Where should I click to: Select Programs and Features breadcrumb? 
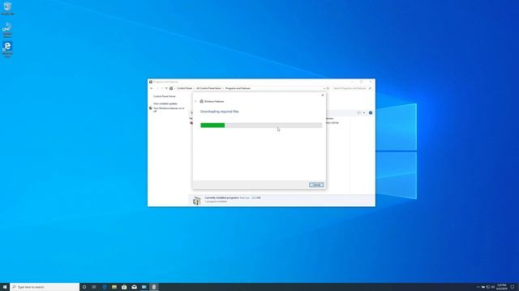coord(238,88)
